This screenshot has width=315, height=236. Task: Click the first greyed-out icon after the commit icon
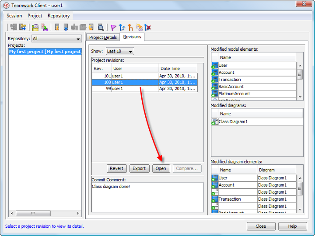pyautogui.click(x=74, y=27)
